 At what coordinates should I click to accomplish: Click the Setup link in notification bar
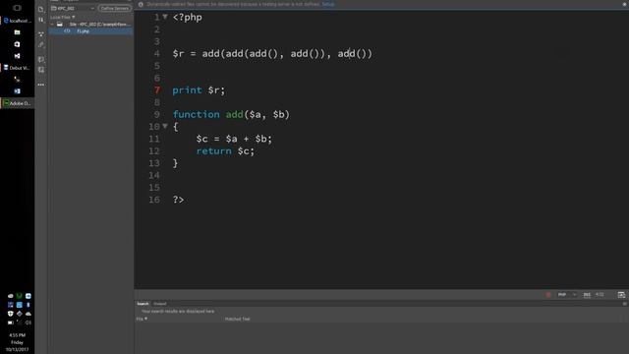click(327, 4)
